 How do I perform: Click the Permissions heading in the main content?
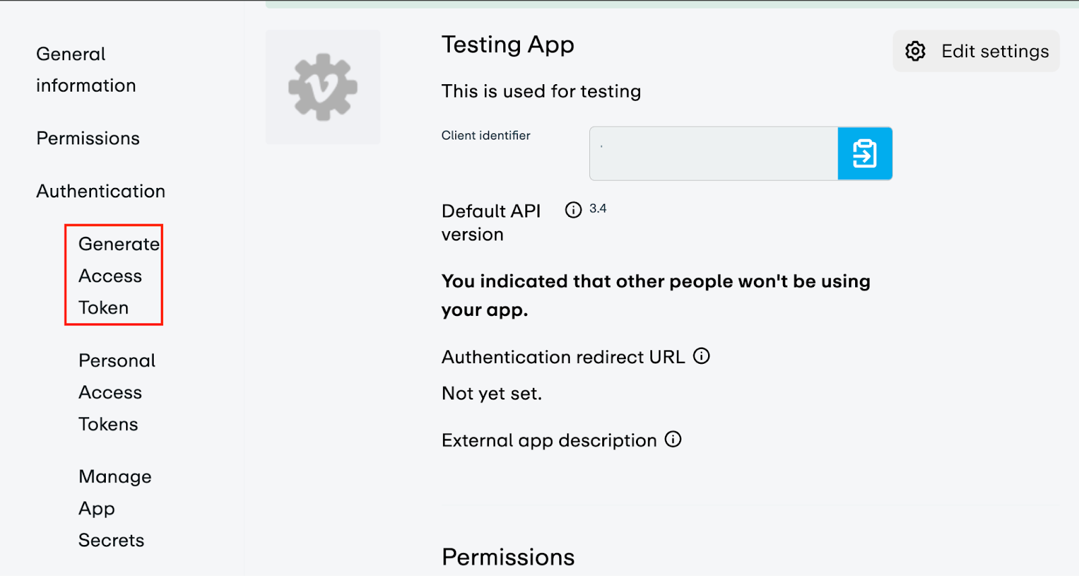(x=508, y=557)
